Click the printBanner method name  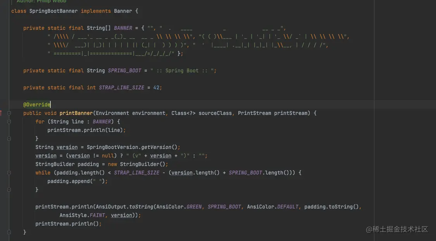(76, 113)
